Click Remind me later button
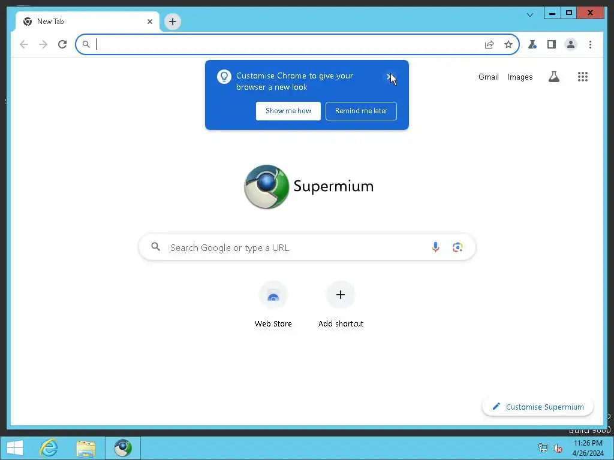 [361, 111]
